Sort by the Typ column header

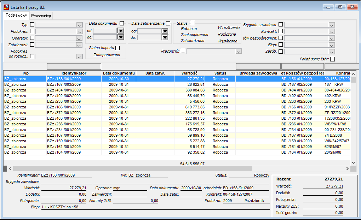25,73
